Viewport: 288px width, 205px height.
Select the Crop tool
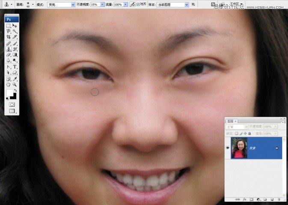tap(9, 37)
